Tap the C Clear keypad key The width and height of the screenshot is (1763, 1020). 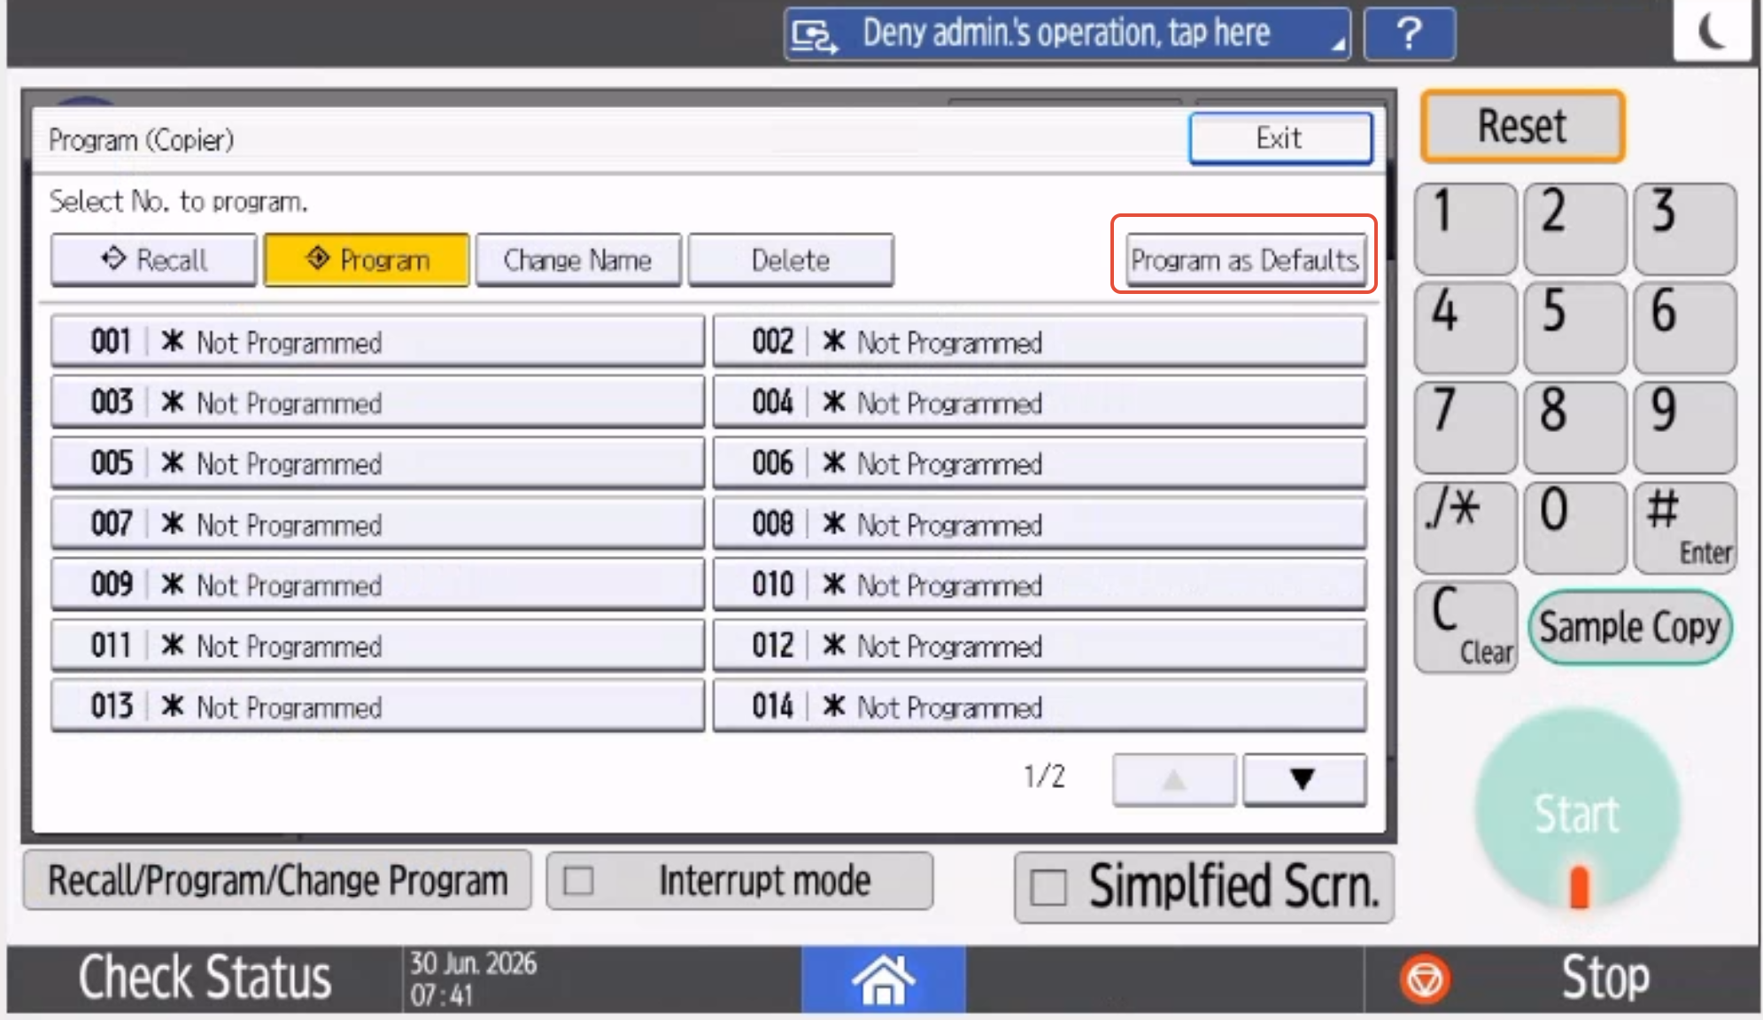1465,628
